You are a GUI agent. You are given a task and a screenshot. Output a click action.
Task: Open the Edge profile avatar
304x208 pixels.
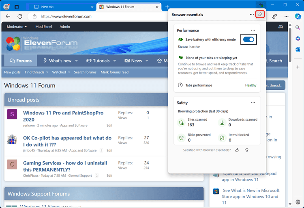(6, 6)
